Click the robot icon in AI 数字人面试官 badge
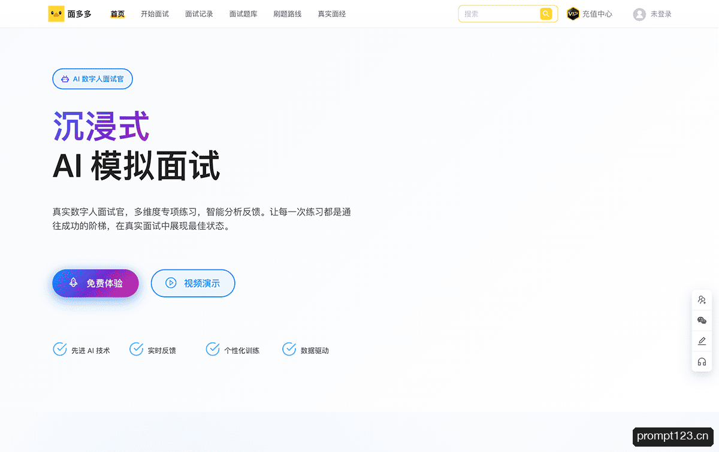The width and height of the screenshot is (719, 452). (65, 79)
